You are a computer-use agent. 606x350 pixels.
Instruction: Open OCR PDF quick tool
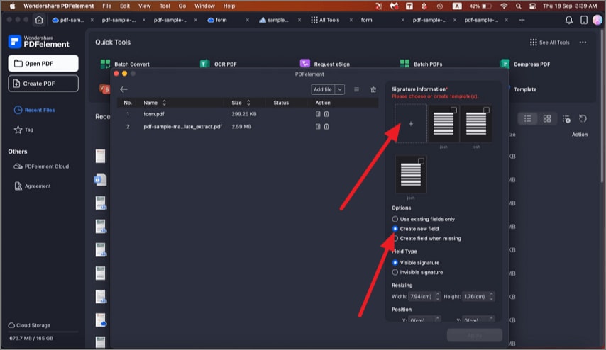point(219,64)
